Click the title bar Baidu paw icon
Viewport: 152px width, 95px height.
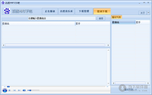click(x=3, y=3)
